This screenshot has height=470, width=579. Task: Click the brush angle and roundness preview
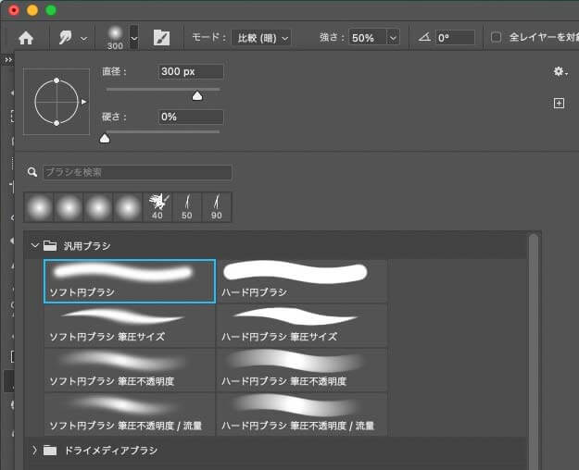pos(57,102)
